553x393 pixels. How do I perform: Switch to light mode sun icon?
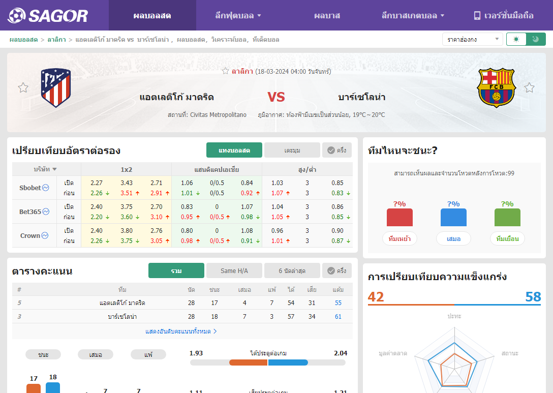516,39
